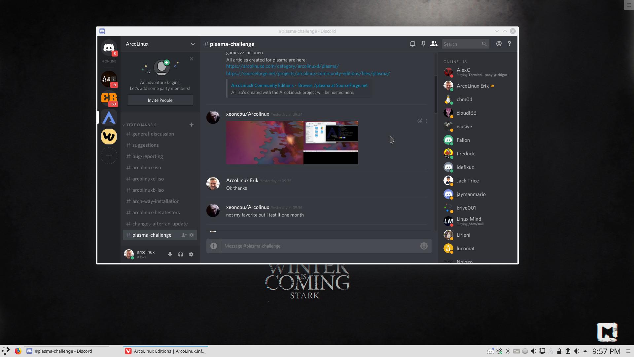The height and width of the screenshot is (357, 634).
Task: Click the Invite People button
Action: click(x=160, y=100)
